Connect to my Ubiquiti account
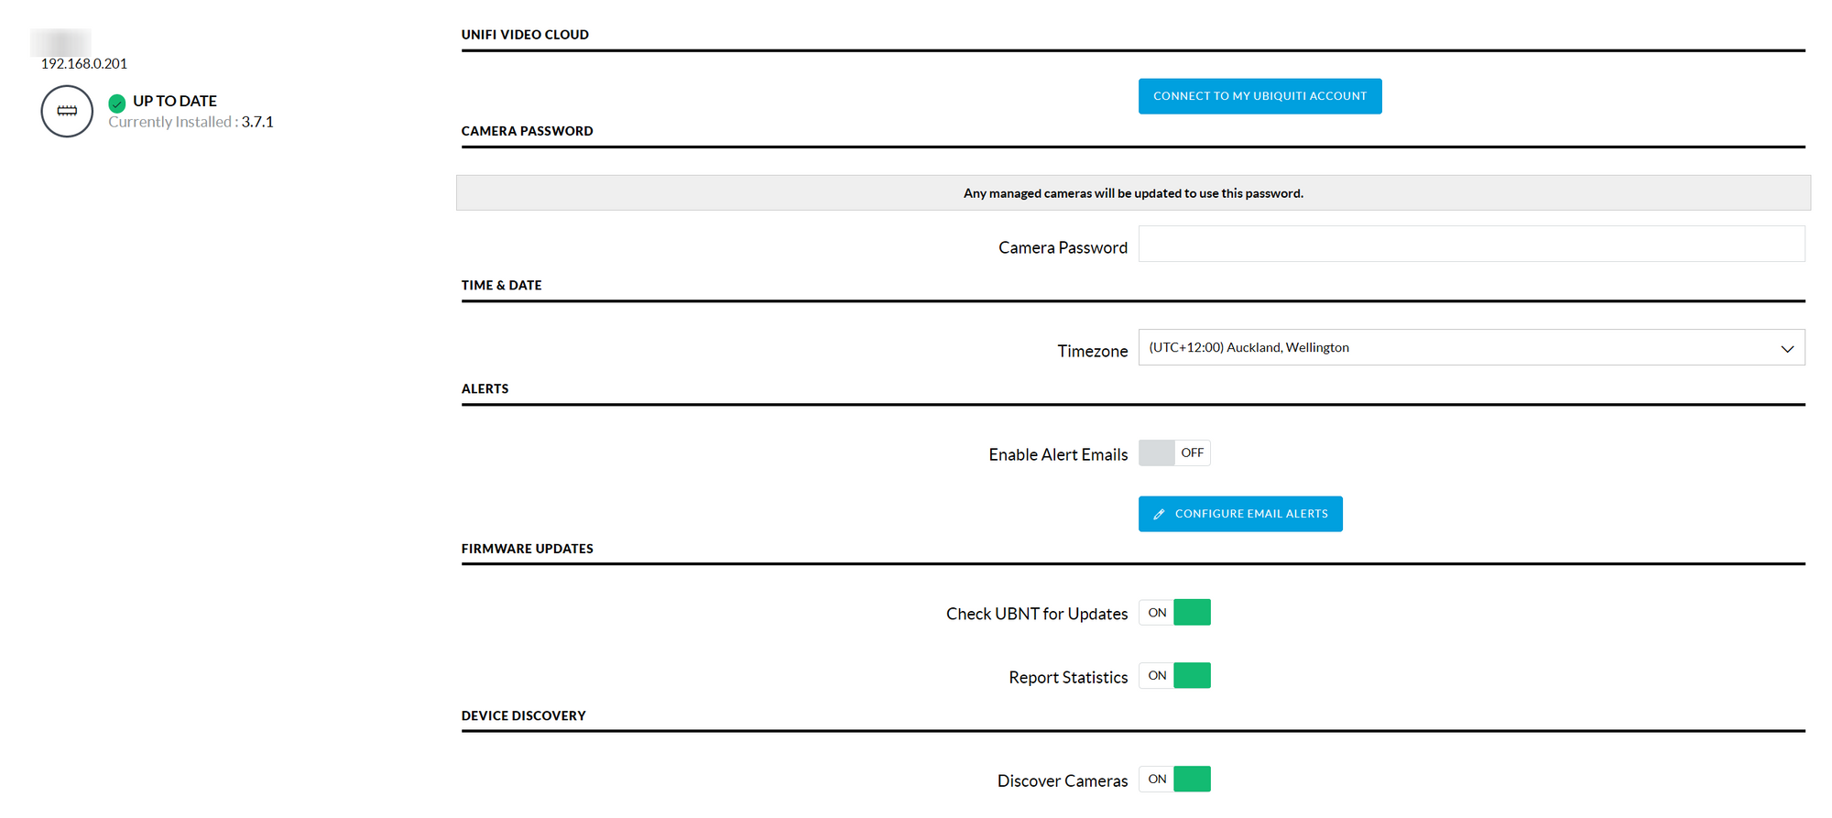 point(1259,96)
